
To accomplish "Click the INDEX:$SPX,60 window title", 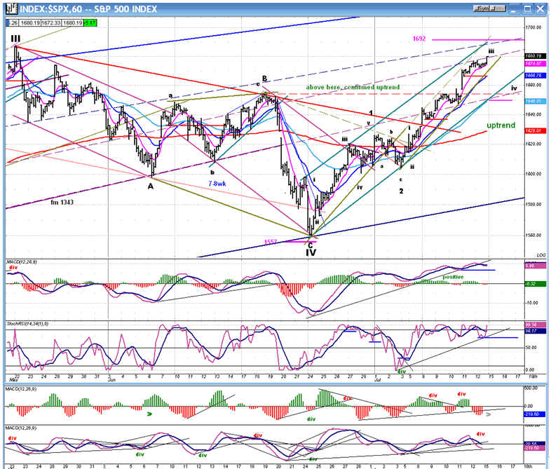I will tap(88, 9).
